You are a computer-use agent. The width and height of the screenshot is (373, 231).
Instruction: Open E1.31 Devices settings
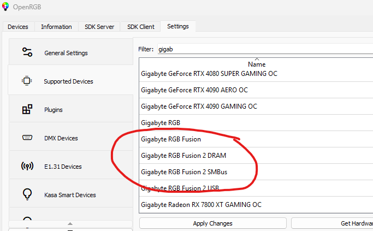click(70, 165)
